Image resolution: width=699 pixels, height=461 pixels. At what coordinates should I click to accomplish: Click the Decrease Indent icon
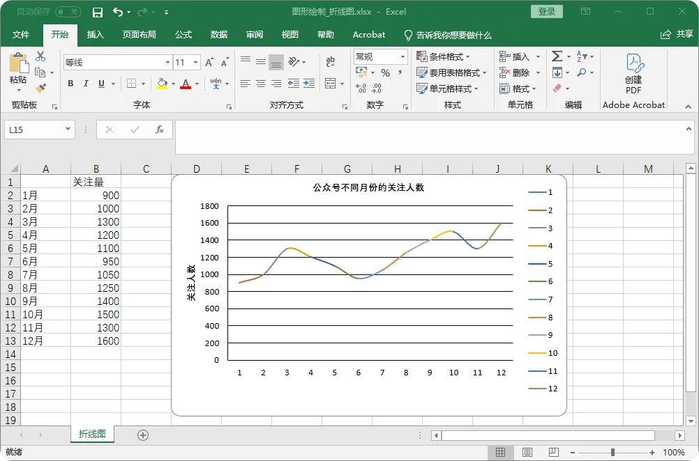293,83
